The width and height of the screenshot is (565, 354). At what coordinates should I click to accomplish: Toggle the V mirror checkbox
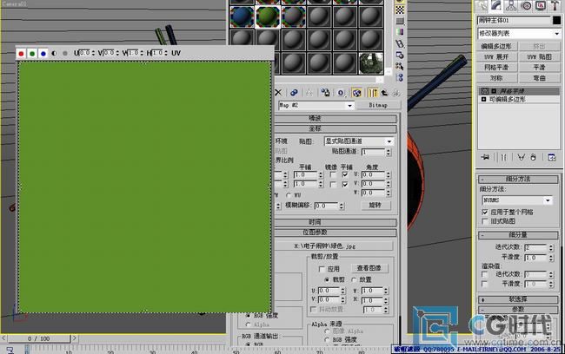[x=333, y=184]
